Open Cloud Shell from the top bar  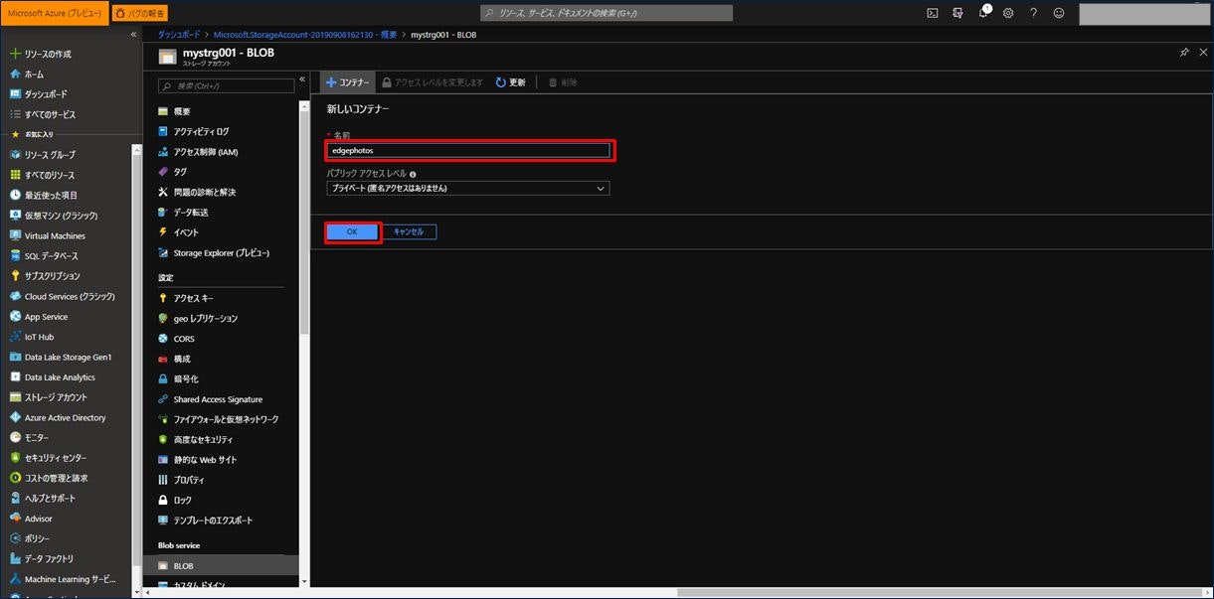coord(933,13)
